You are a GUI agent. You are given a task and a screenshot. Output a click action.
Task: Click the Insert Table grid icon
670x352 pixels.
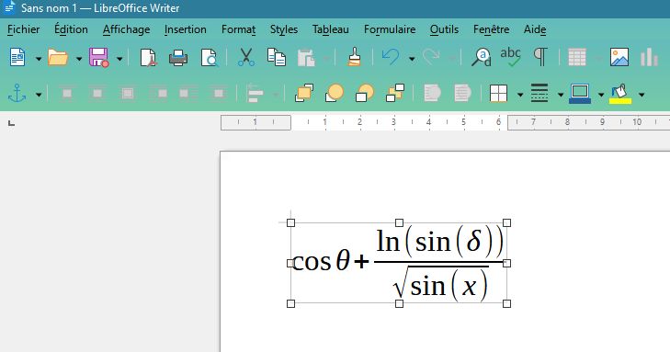click(577, 57)
